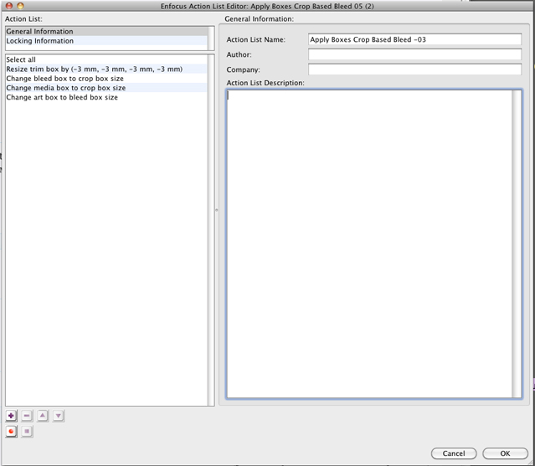535x466 pixels.
Task: Click the Author input field
Action: point(414,54)
